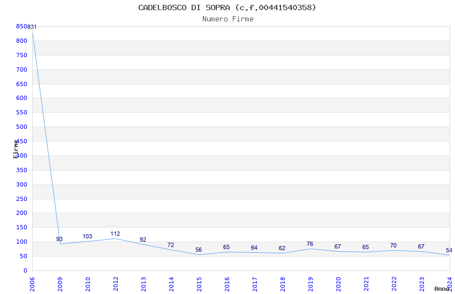Click the x-axis year 2012

tap(116, 284)
